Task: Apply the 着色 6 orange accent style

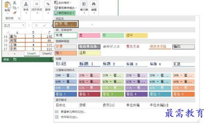Action: click(x=184, y=94)
